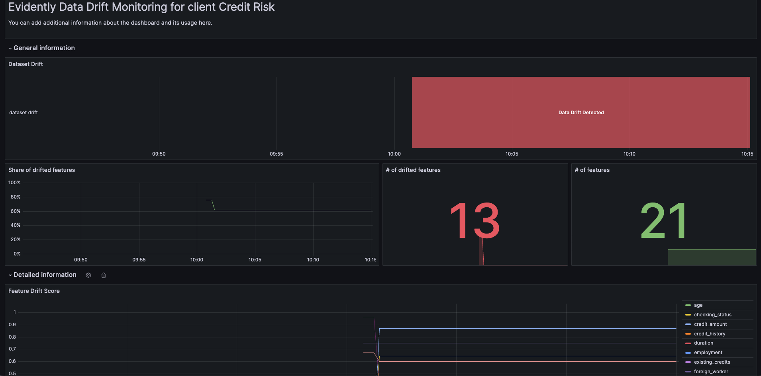Image resolution: width=761 pixels, height=376 pixels.
Task: Toggle the credit_history series in legend
Action: [x=710, y=334]
